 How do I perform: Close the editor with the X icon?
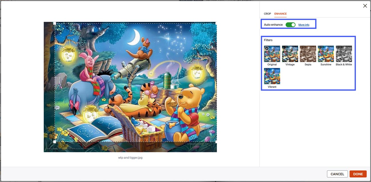point(365,6)
